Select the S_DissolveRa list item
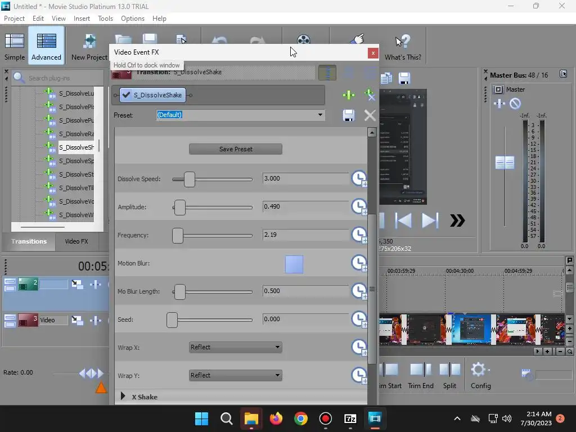Image resolution: width=576 pixels, height=432 pixels. click(x=76, y=134)
